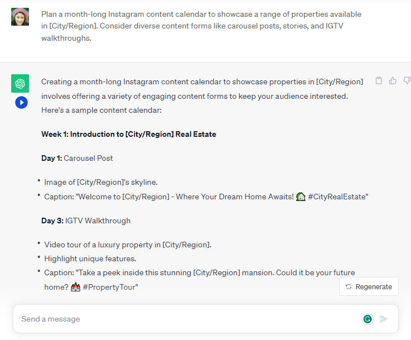Click the #CityRealEstate hashtag text

coord(337,197)
